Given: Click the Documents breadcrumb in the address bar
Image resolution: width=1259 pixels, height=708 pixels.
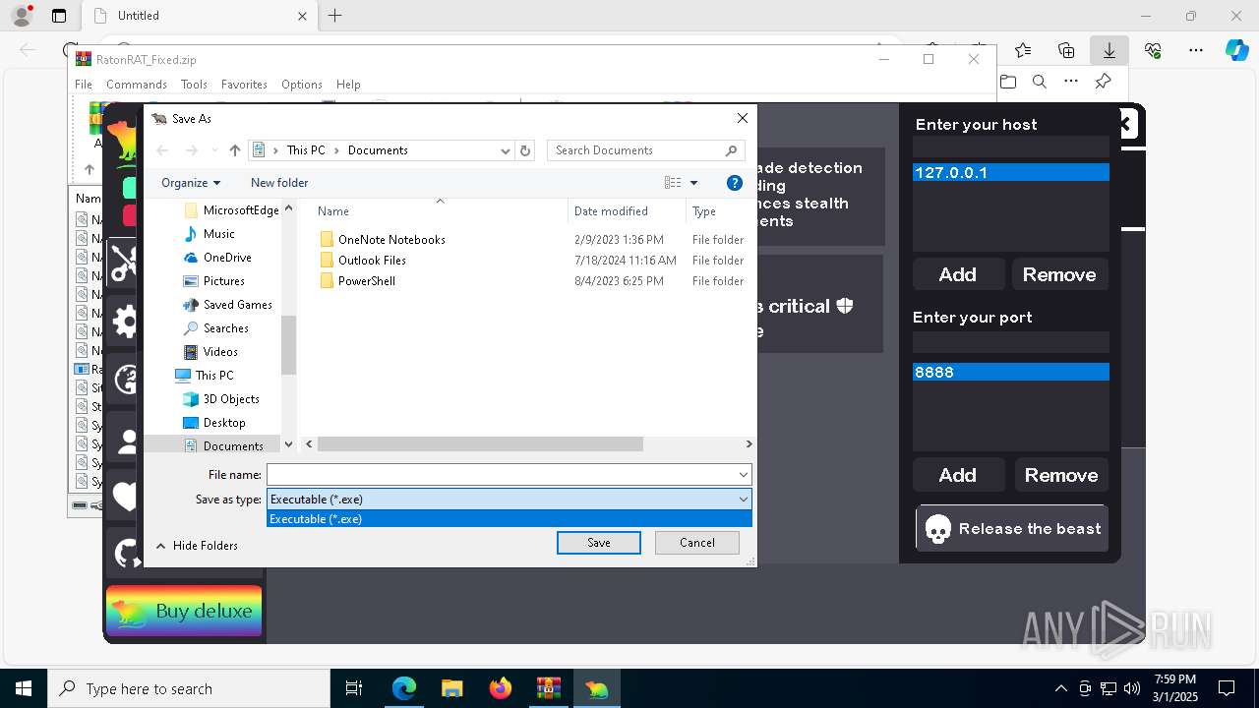Looking at the screenshot, I should pyautogui.click(x=378, y=150).
